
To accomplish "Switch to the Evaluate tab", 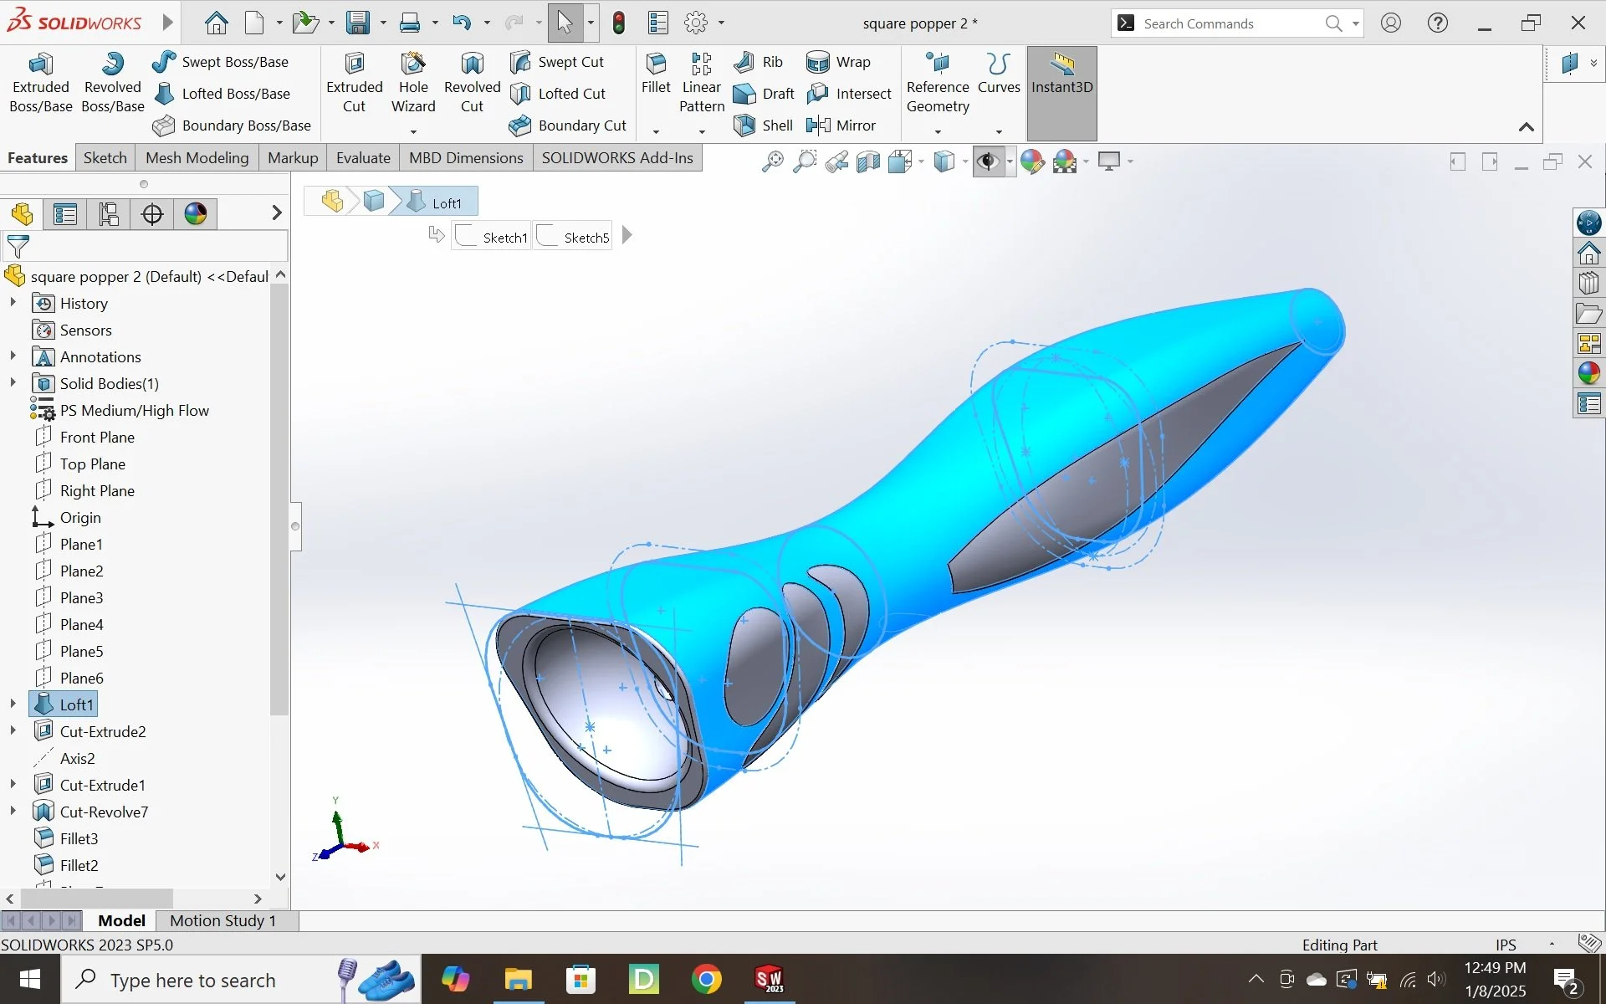I will tap(363, 158).
